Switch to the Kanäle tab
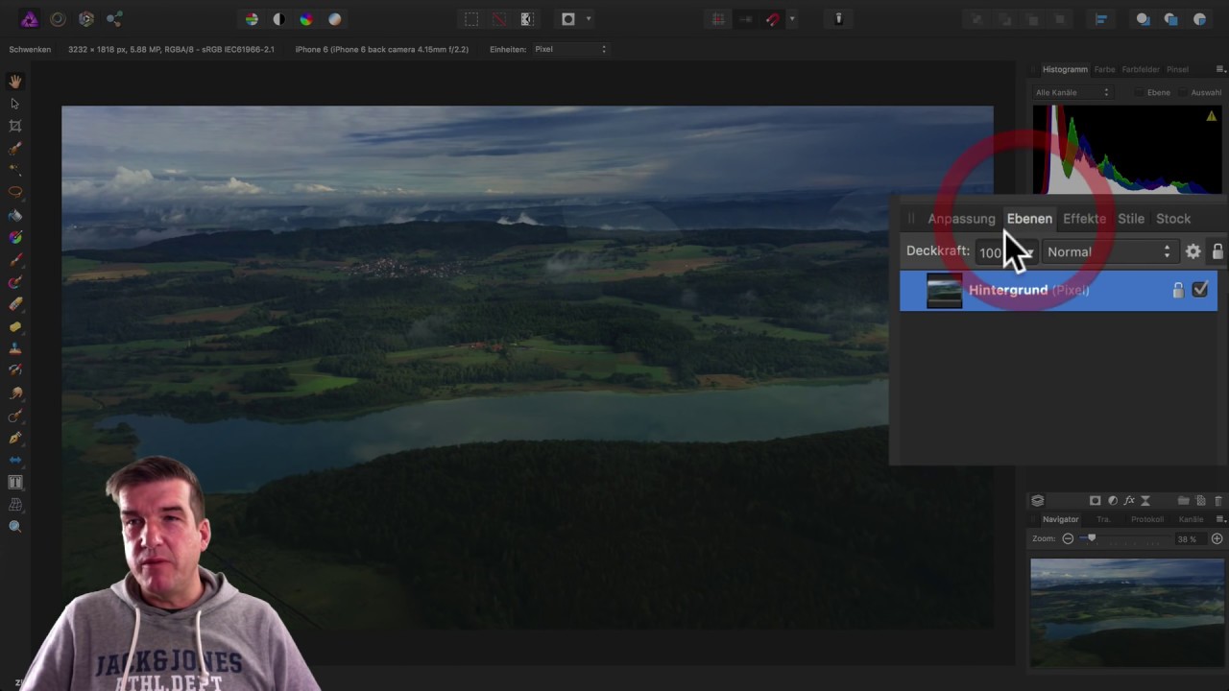This screenshot has width=1229, height=691. [x=1191, y=519]
